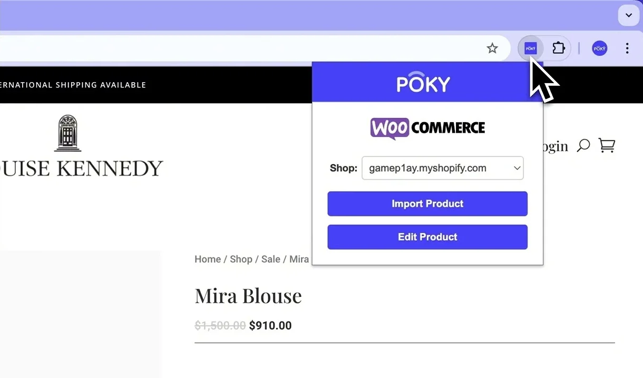Click the Edit Product button

tap(427, 237)
